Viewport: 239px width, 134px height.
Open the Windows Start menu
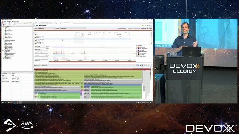[3, 103]
